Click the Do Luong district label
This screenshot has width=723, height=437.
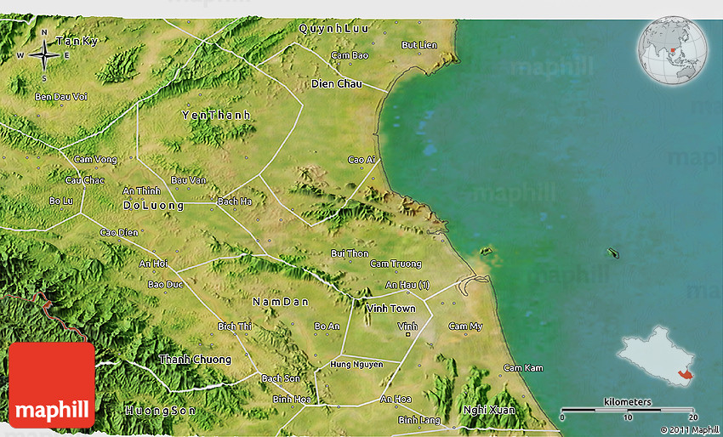(x=153, y=206)
